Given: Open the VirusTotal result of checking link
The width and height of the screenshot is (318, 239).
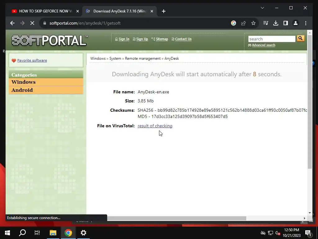Looking at the screenshot, I should pyautogui.click(x=155, y=126).
